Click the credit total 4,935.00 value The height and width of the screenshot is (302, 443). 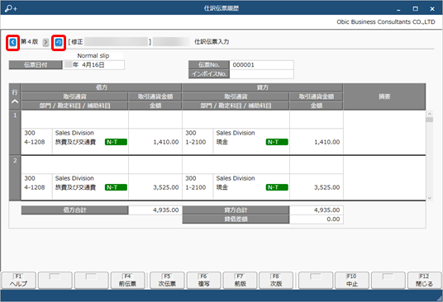[327, 210]
